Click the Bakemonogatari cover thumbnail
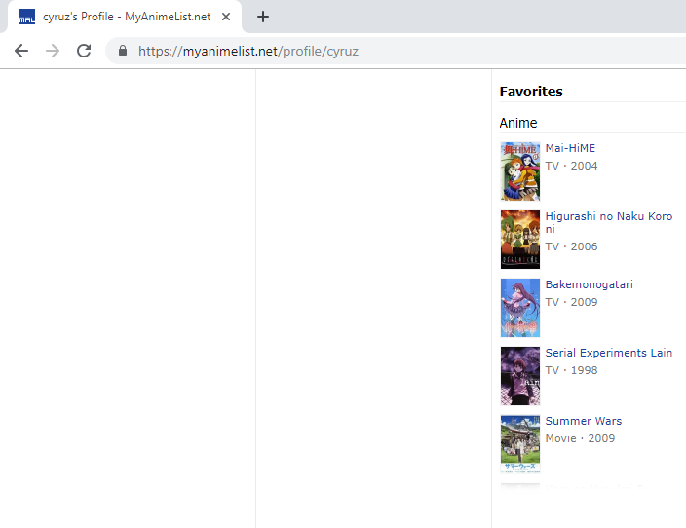The width and height of the screenshot is (686, 528). (x=520, y=308)
